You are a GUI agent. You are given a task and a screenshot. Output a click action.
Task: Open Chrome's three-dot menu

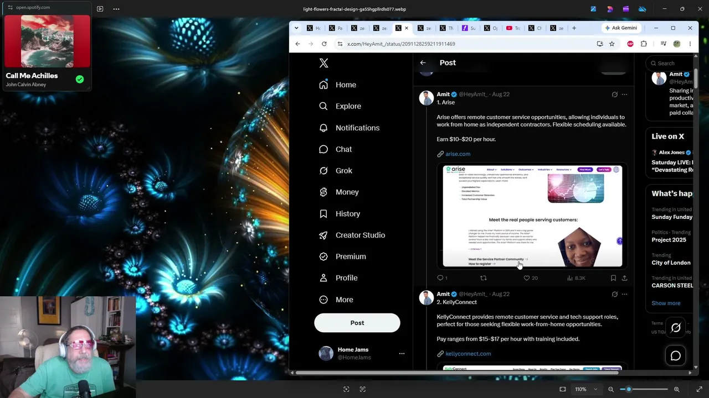(x=690, y=44)
